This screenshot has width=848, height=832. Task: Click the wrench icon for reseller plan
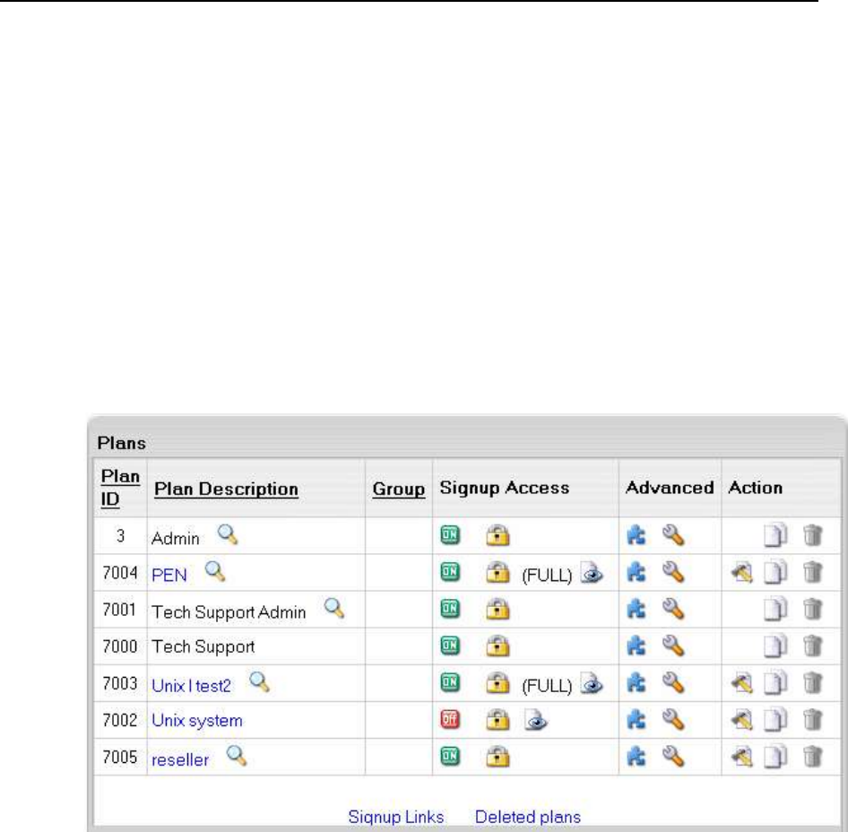(674, 756)
